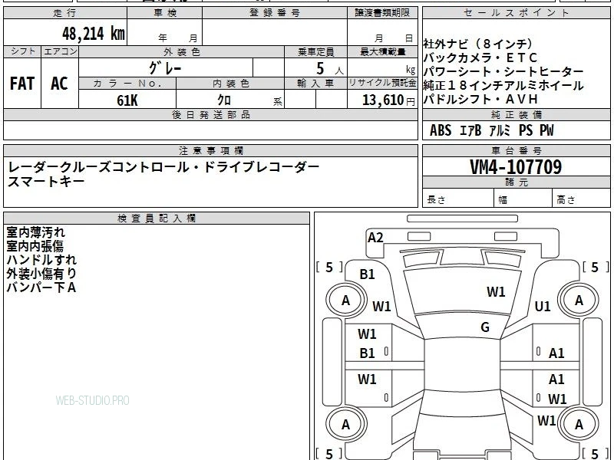Image resolution: width=614 pixels, height=460 pixels.
Task: Click the 車検 header
Action: tap(165, 13)
